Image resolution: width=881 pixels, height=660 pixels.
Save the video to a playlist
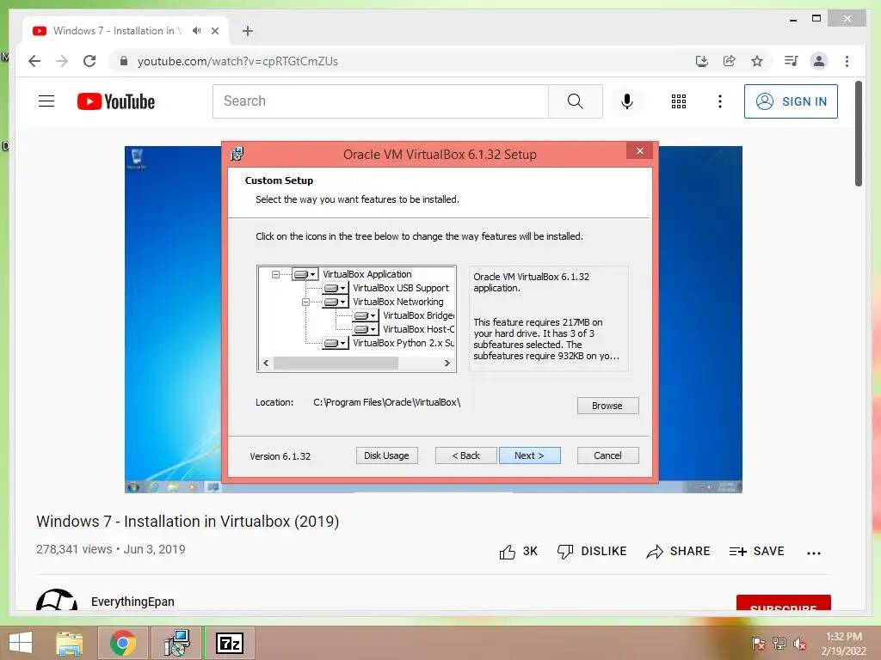756,552
